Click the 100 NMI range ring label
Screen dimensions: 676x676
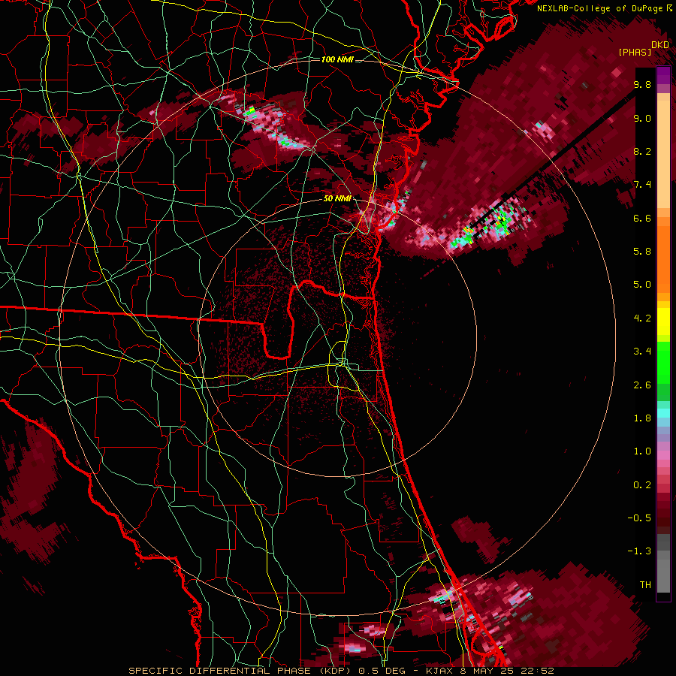337,59
